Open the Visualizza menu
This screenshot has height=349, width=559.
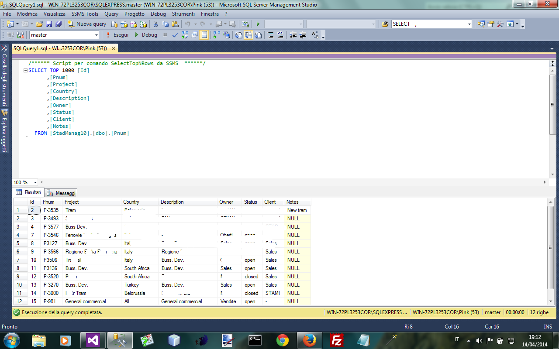(x=55, y=14)
